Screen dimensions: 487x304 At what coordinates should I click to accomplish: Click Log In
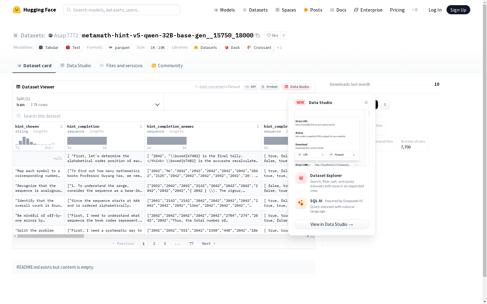tap(435, 10)
